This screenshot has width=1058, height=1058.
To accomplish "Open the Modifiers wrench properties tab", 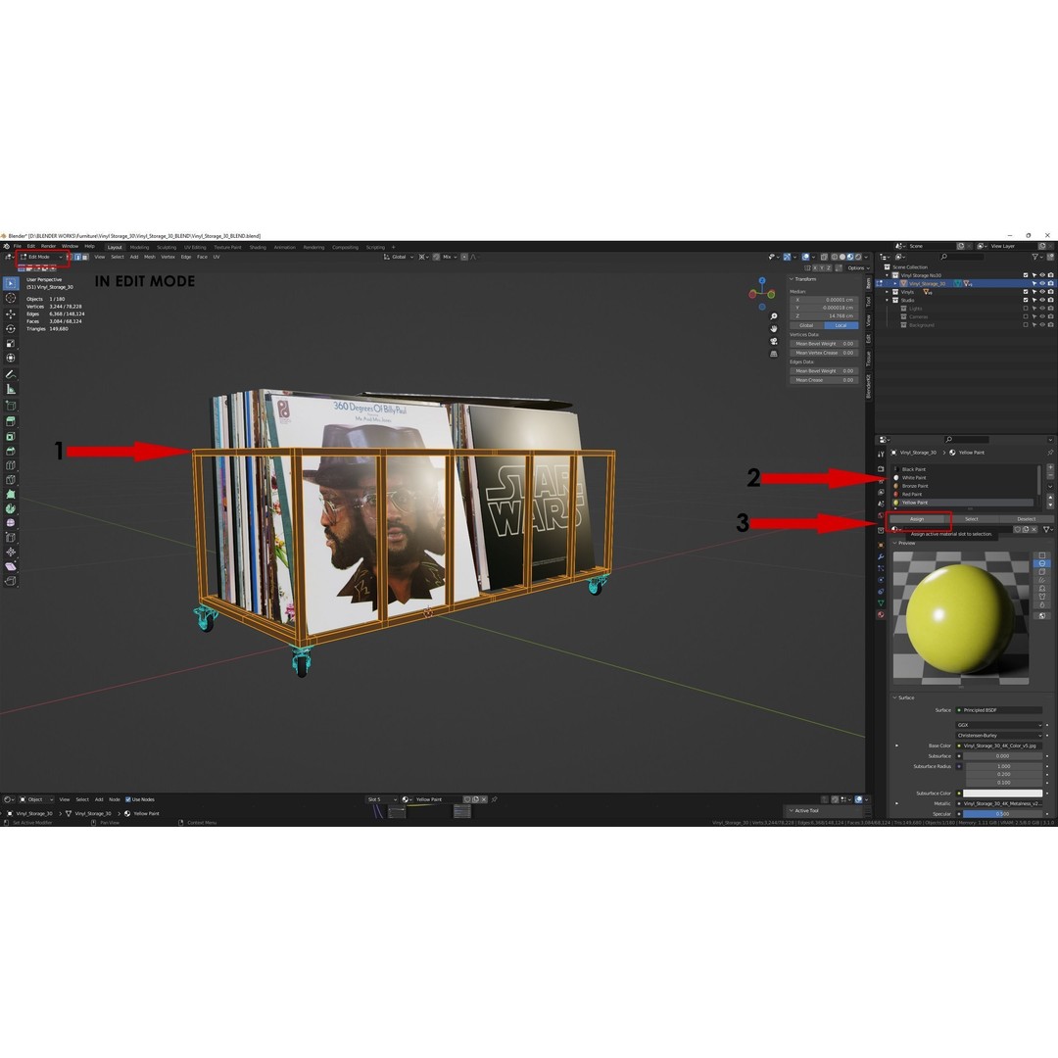I will tap(881, 557).
